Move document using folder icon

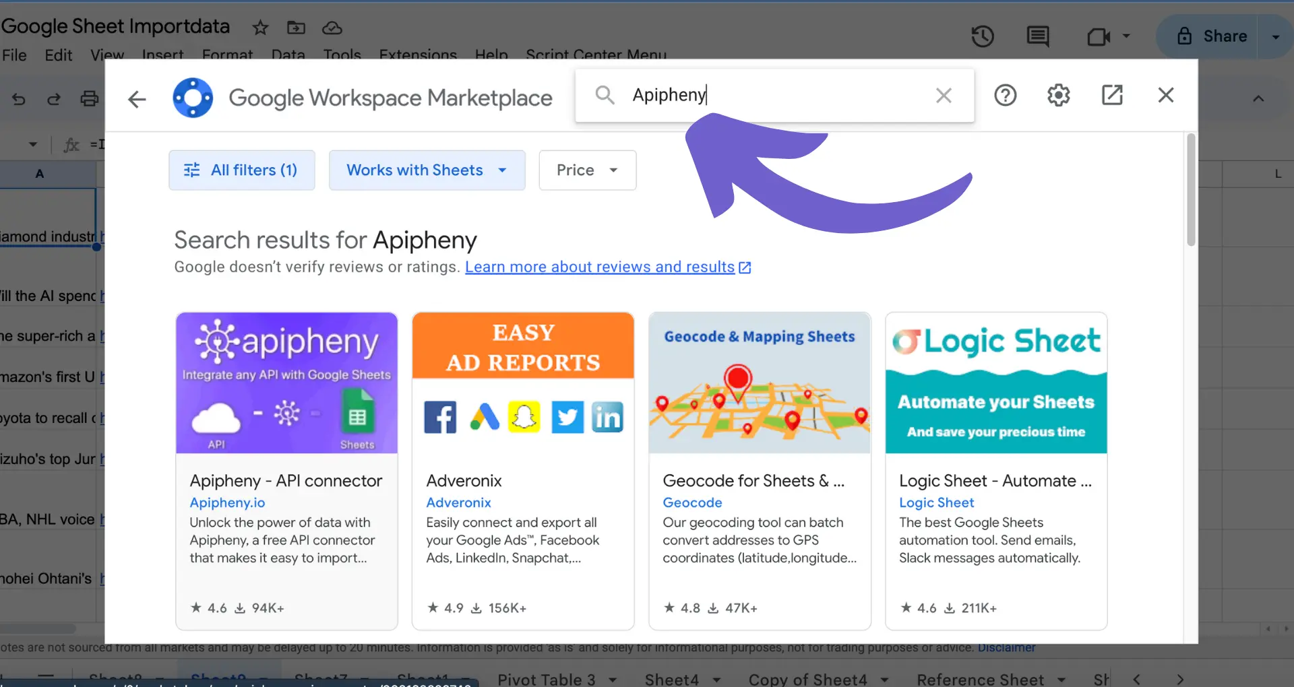pos(296,28)
